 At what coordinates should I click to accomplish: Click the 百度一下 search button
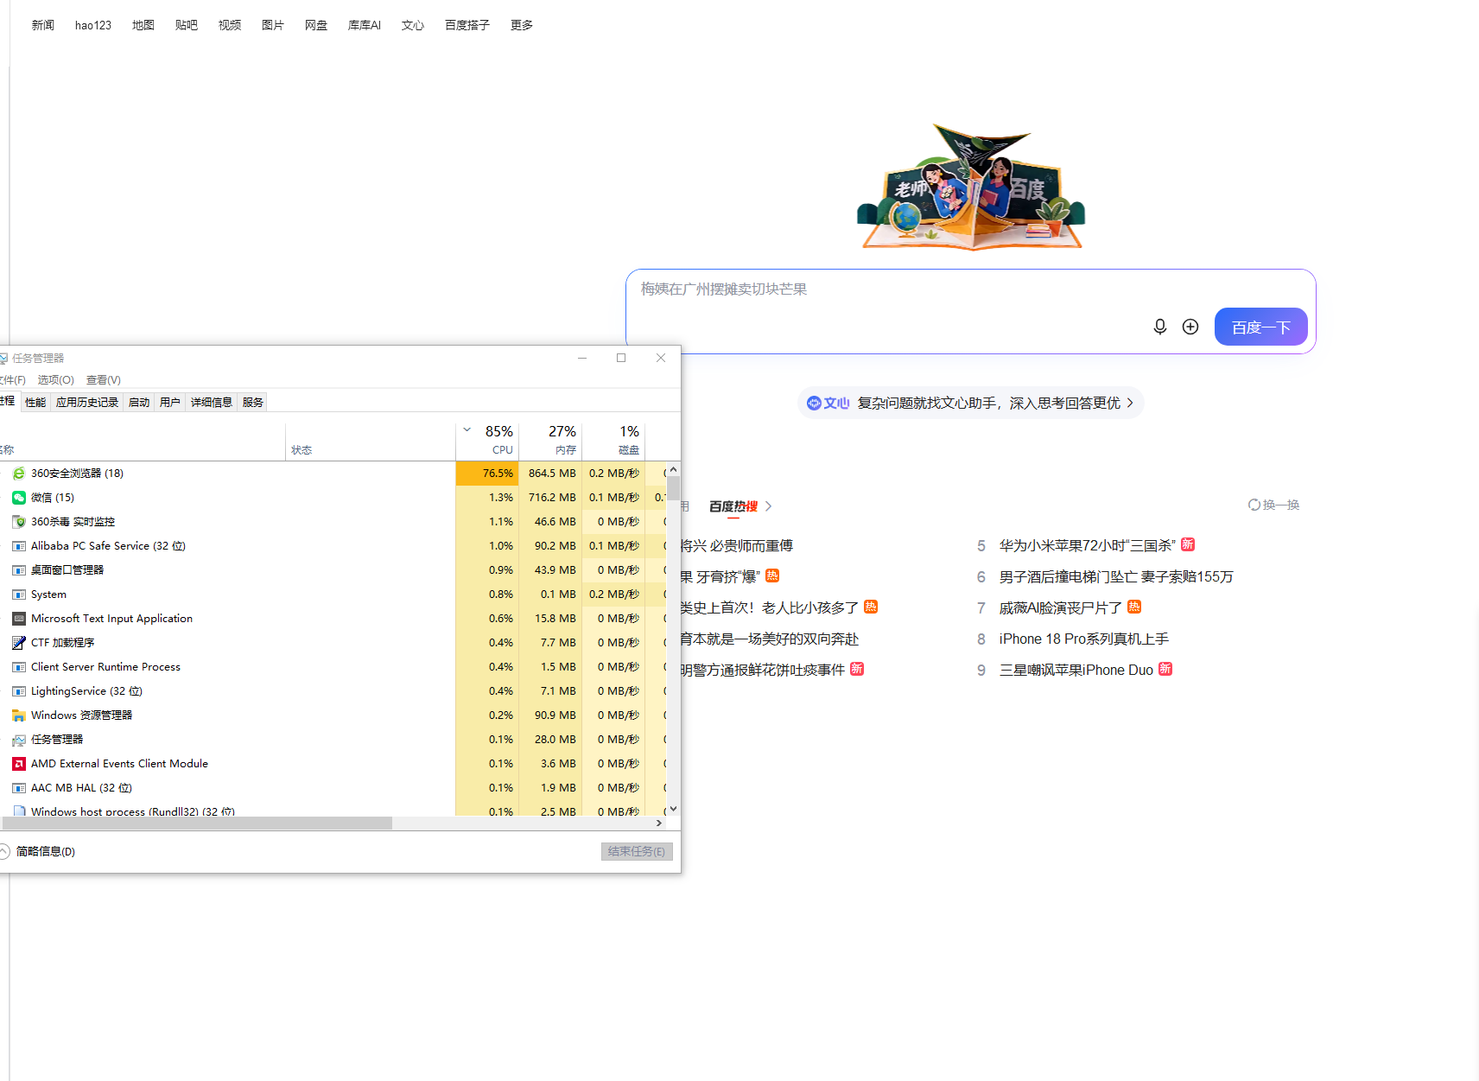1261,327
